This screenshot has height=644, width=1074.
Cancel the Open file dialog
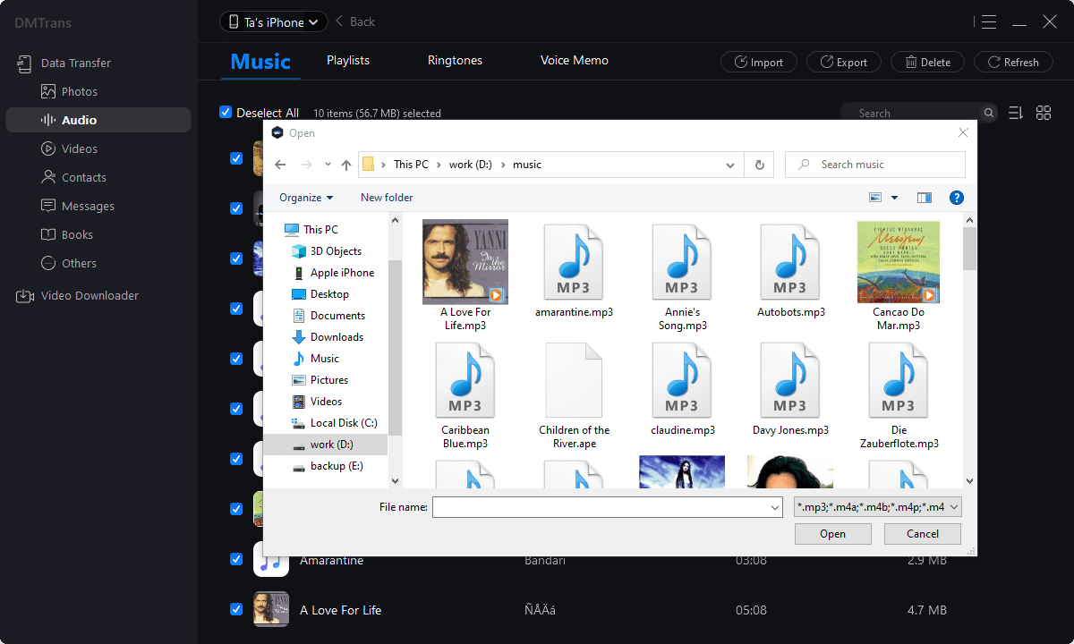tap(923, 534)
